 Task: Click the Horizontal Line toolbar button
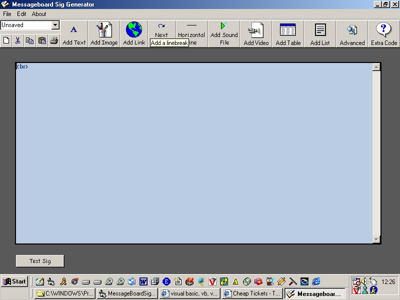[x=191, y=30]
